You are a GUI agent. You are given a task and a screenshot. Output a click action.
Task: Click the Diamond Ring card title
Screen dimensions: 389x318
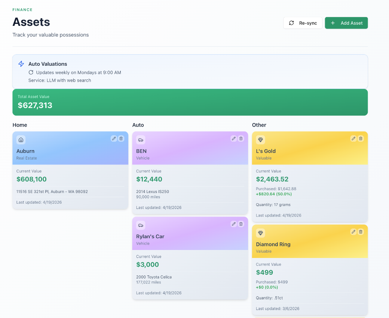[x=273, y=244]
